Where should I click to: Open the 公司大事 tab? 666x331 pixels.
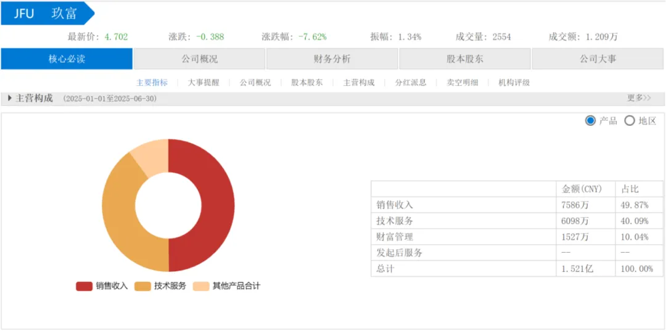[598, 59]
